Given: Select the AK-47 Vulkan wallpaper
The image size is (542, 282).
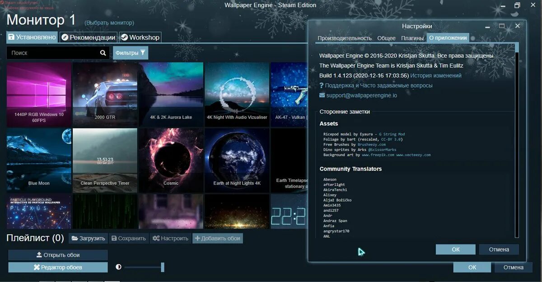Looking at the screenshot, I should [x=289, y=94].
